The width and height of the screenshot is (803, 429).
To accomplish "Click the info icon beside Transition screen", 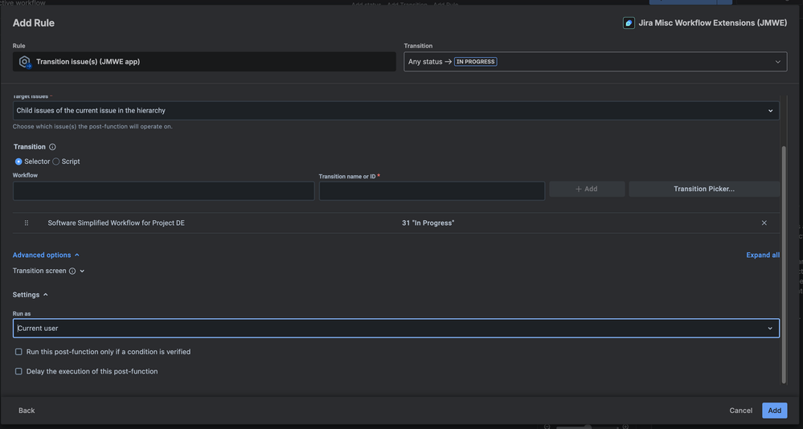I will point(72,272).
